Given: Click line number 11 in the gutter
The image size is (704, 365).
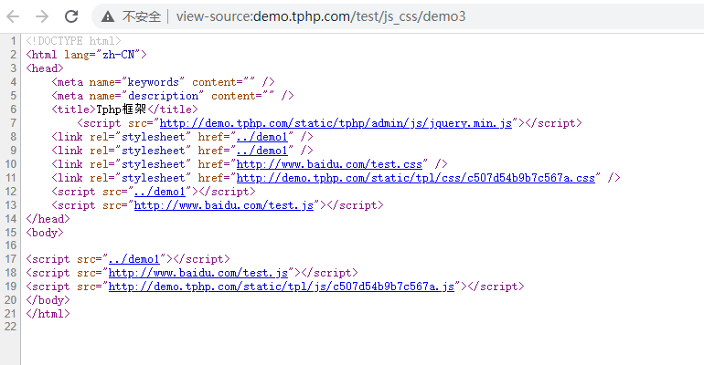Looking at the screenshot, I should (10, 178).
